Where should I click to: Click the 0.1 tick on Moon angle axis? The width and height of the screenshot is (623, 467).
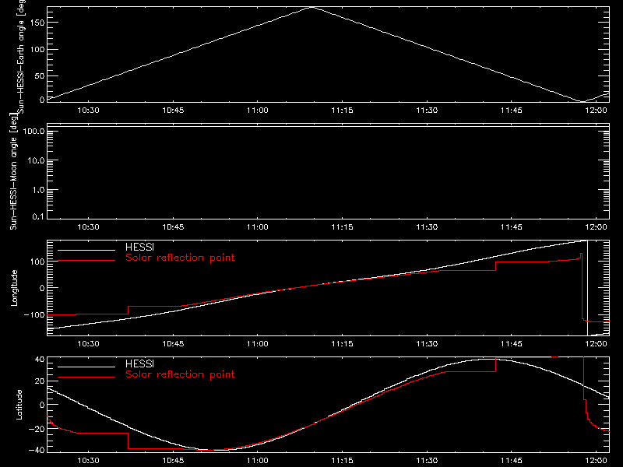(38, 216)
